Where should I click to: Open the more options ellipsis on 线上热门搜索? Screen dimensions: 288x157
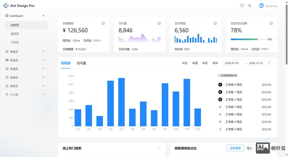tap(159, 148)
